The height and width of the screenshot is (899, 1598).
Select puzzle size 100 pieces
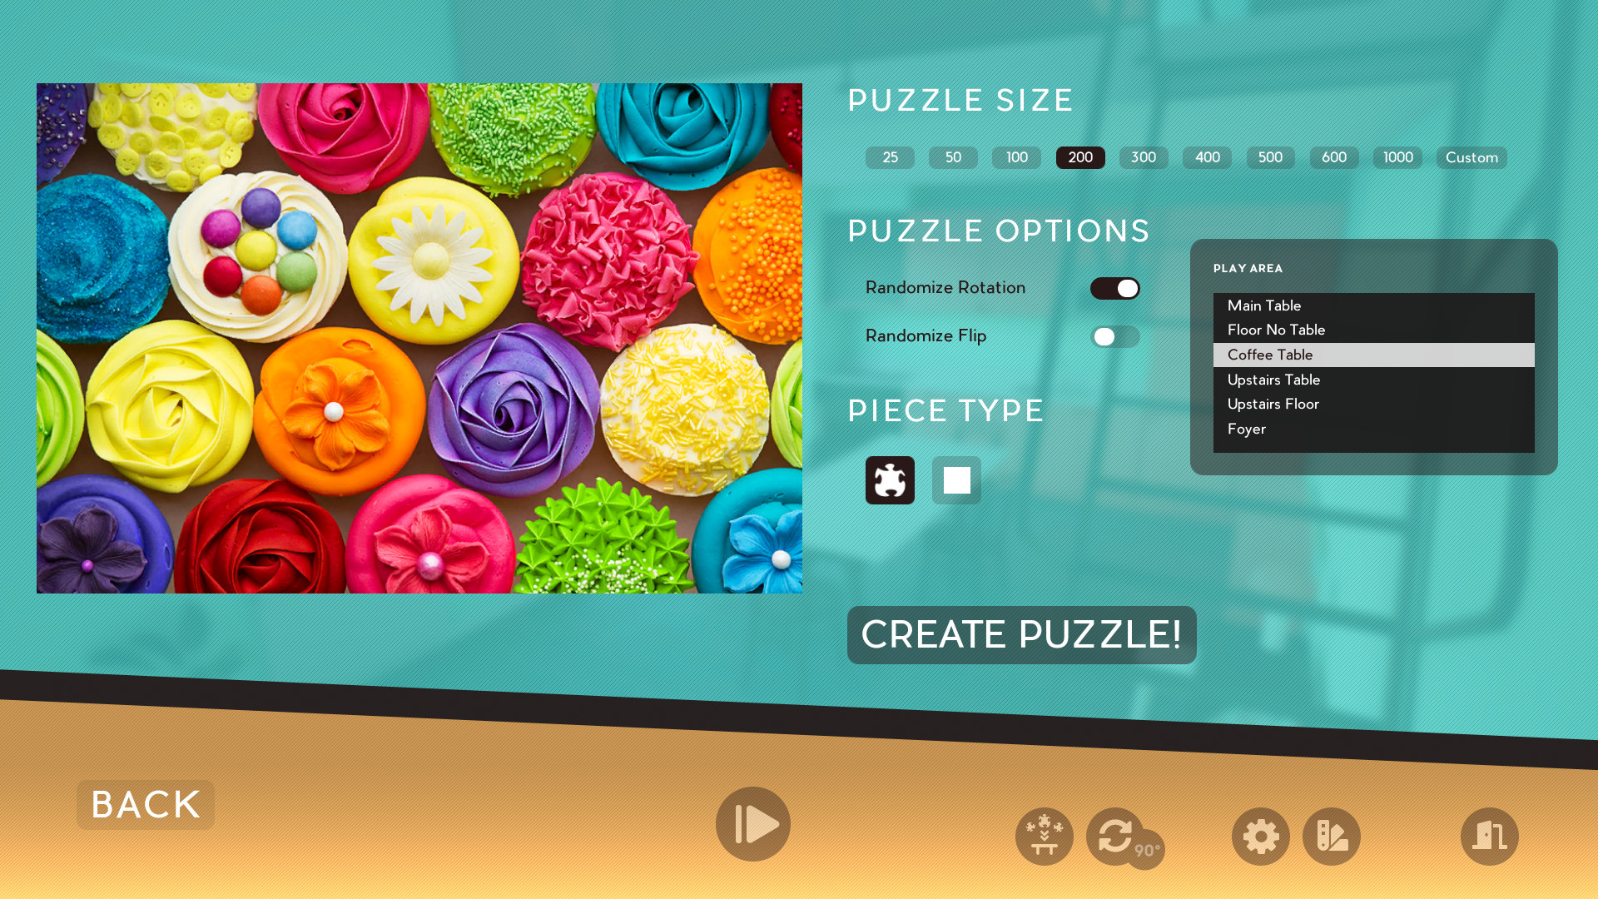click(x=1015, y=157)
